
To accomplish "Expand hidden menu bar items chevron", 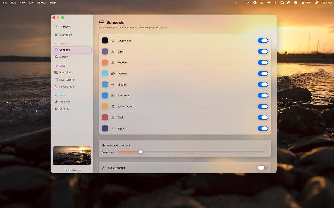I will point(237,3).
